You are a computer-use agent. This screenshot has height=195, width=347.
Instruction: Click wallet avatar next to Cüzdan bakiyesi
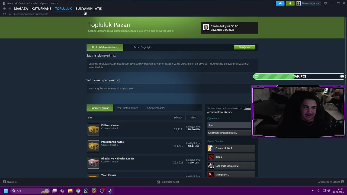coord(206,27)
